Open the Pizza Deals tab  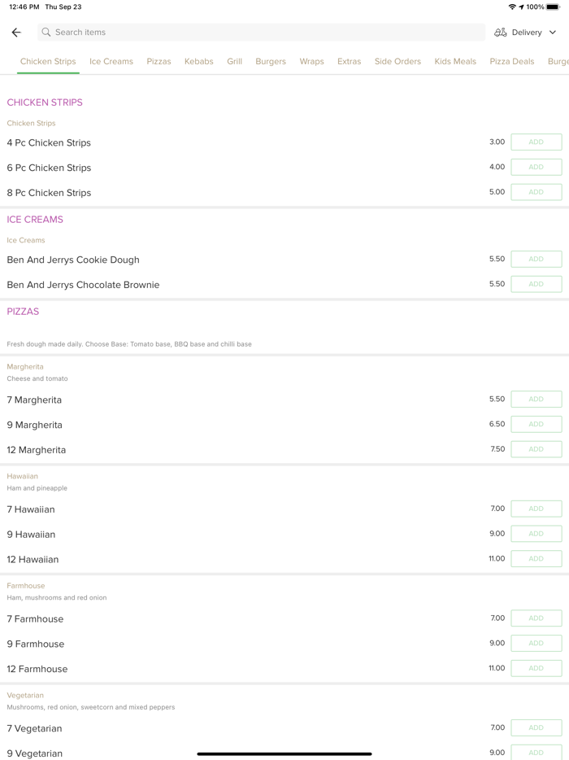512,62
